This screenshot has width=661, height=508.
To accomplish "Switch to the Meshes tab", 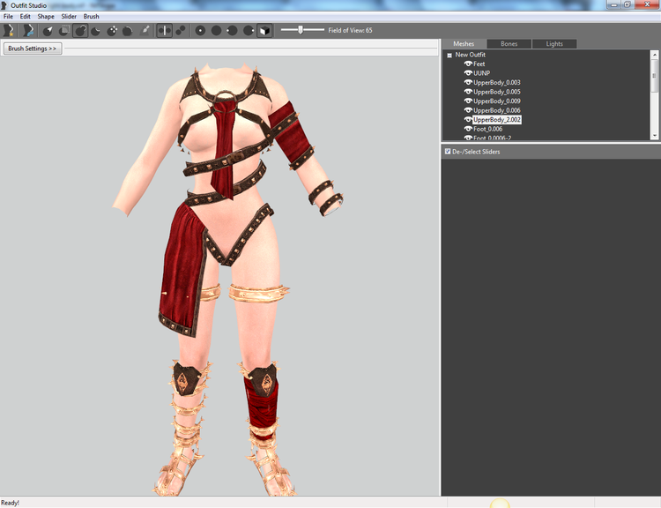I will pos(464,44).
